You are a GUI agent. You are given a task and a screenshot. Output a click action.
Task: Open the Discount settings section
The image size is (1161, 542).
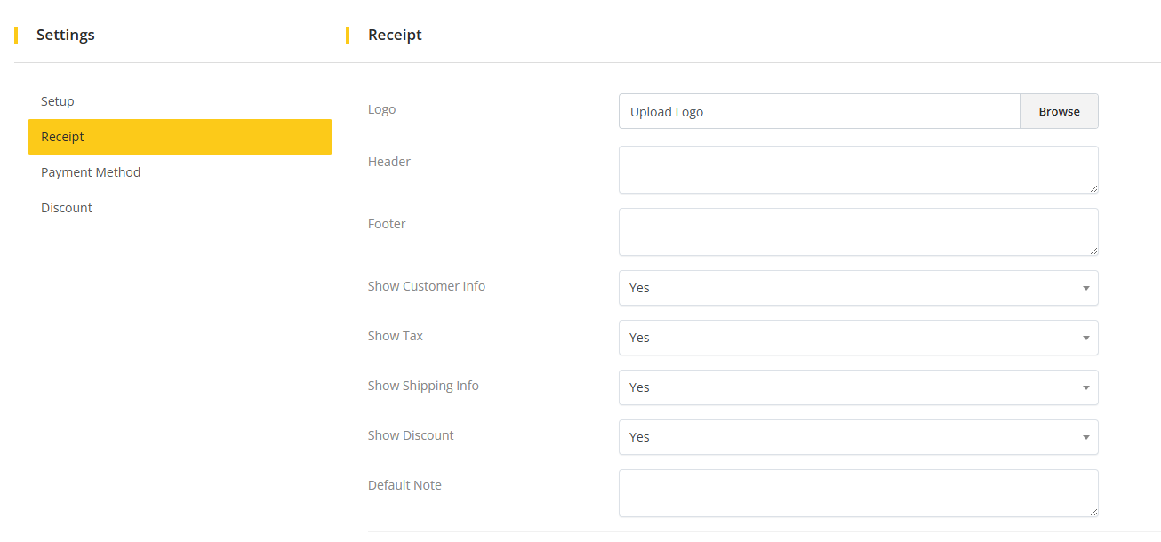[67, 208]
